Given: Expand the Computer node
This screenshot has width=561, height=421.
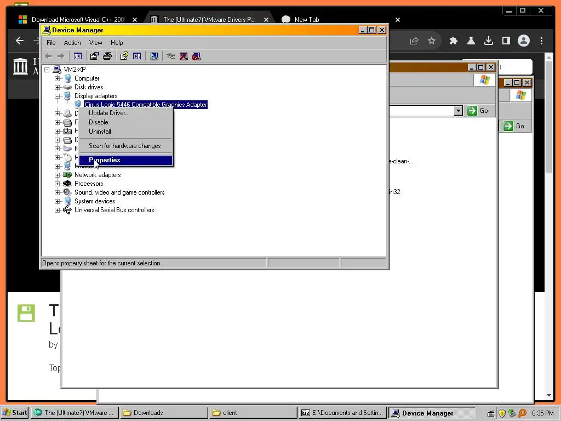Looking at the screenshot, I should 57,78.
